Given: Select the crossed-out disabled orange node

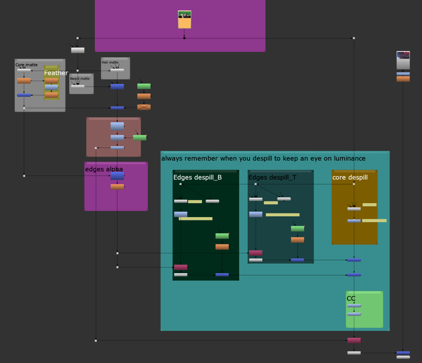Looking at the screenshot, I should click(144, 107).
